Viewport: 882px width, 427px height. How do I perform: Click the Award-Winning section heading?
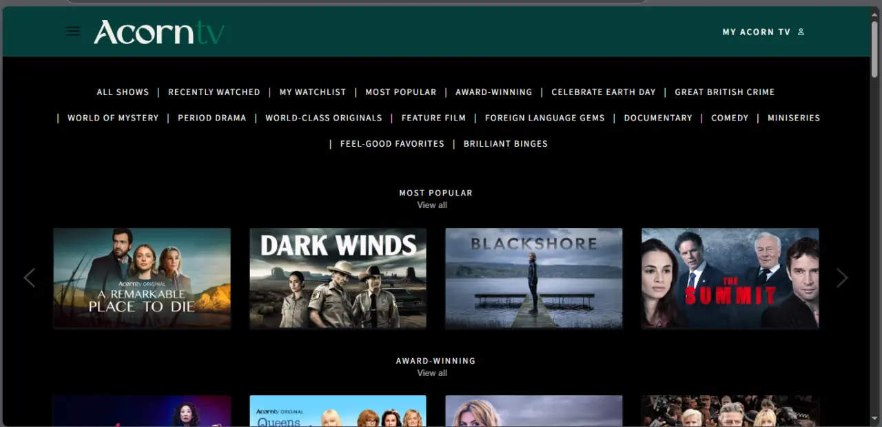(x=436, y=361)
